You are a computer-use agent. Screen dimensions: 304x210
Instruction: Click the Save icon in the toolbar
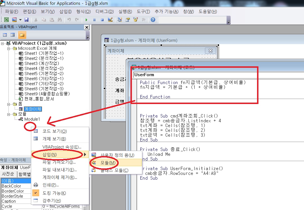click(26, 20)
